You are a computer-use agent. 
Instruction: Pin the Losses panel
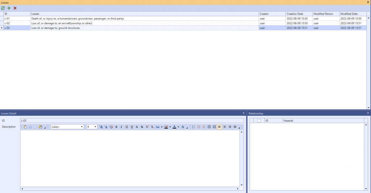(368, 3)
